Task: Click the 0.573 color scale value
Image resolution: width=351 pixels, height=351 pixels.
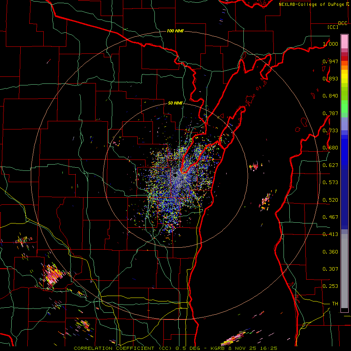Action: (x=330, y=183)
